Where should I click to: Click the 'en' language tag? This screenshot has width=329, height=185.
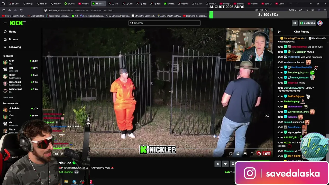coord(76,172)
